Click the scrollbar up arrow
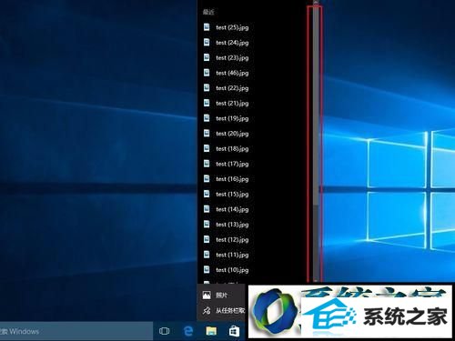455x341 pixels. coord(316,3)
